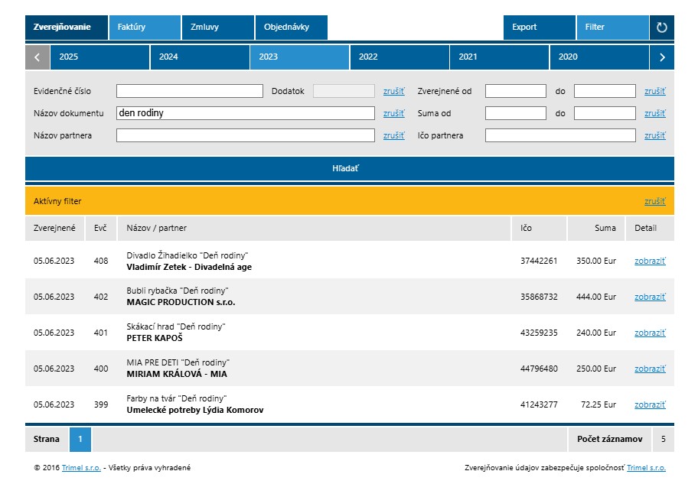
Task: Open the Objednávky tab
Action: coord(291,28)
